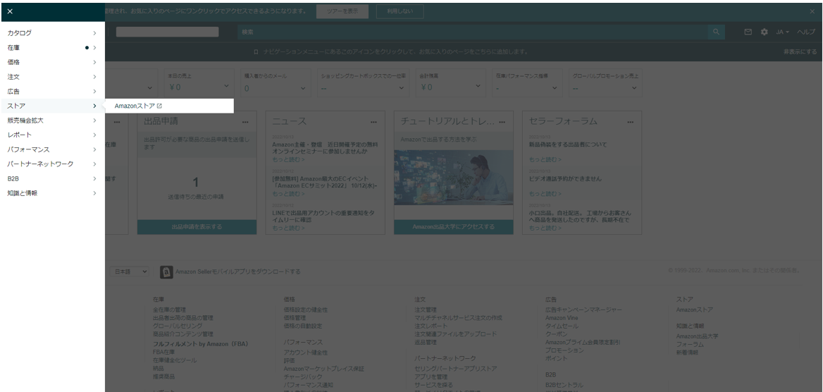This screenshot has width=823, height=392.
Task: Expand the 在庫パフォーマンス指標 card dropdown
Action: click(x=555, y=87)
